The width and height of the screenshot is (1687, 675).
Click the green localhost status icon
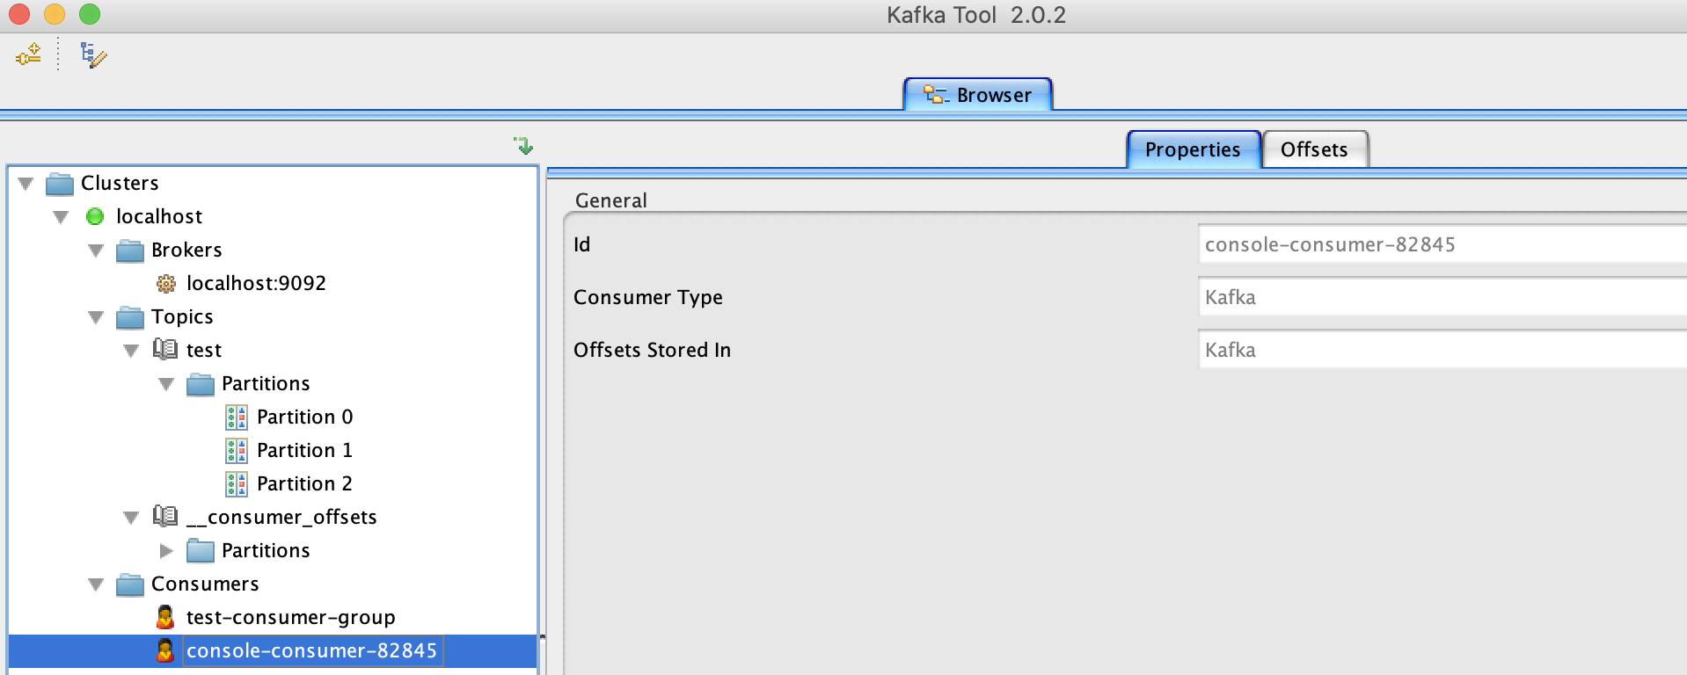95,216
